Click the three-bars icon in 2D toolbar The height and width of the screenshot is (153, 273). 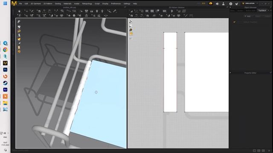click(x=165, y=11)
